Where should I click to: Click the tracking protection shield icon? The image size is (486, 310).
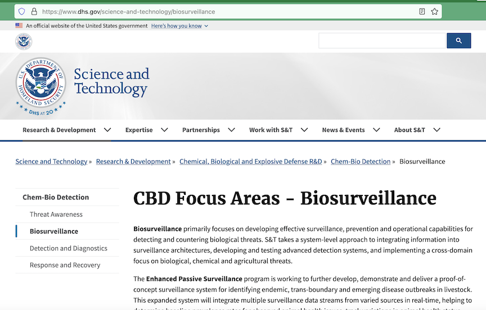click(x=22, y=11)
